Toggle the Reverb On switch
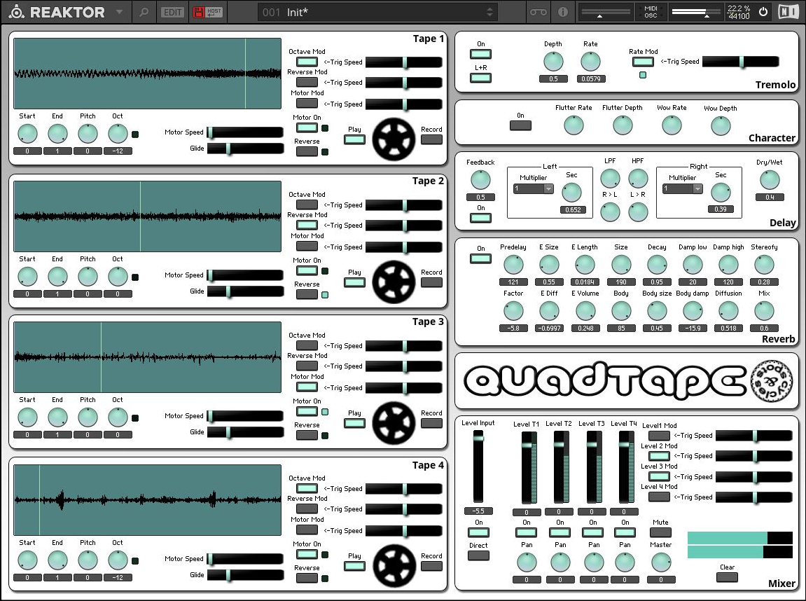Image resolution: width=806 pixels, height=601 pixels. [x=480, y=258]
